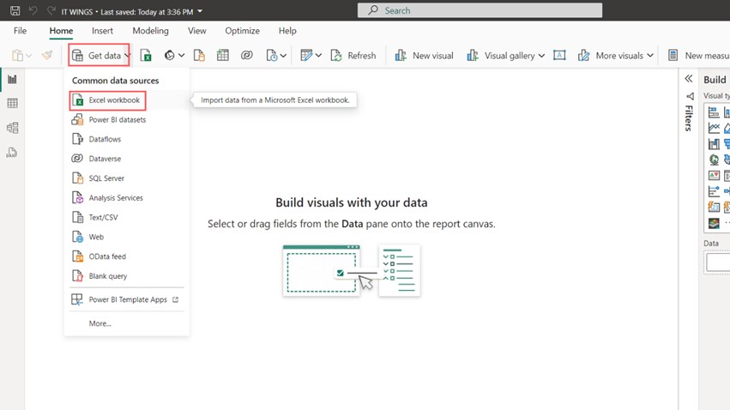This screenshot has width=730, height=410.
Task: Open the File menu
Action: pos(20,31)
